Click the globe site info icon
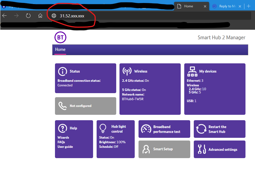 tap(54, 16)
